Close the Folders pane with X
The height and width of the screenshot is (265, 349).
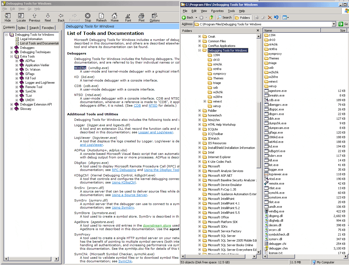(258, 31)
